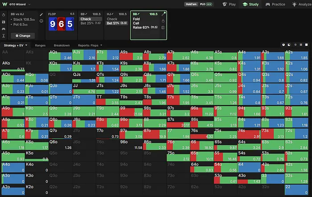This screenshot has width=312, height=197.
Task: Click pencil edit icon beside BB vs HJ
Action: pos(41,15)
